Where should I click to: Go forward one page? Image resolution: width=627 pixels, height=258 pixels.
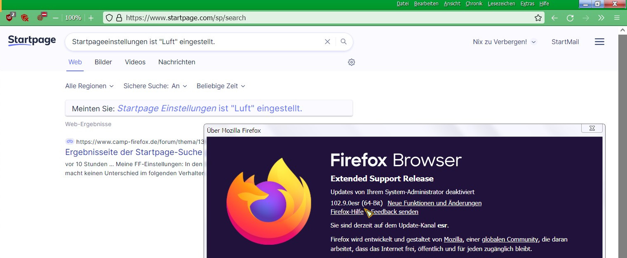coord(586,18)
